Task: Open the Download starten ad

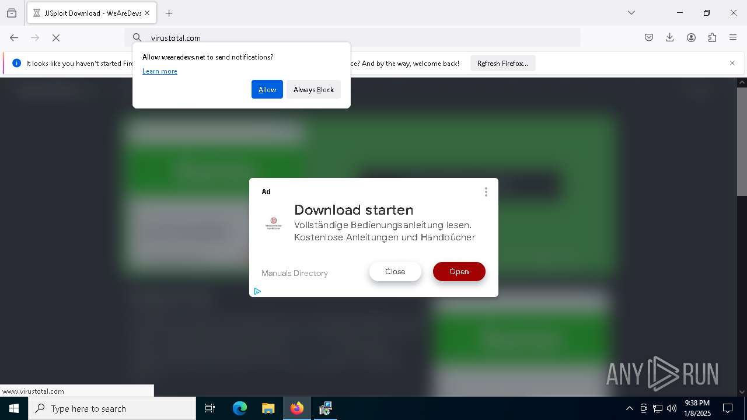Action: click(x=459, y=271)
